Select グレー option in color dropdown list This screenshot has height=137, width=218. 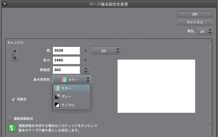pyautogui.click(x=72, y=97)
